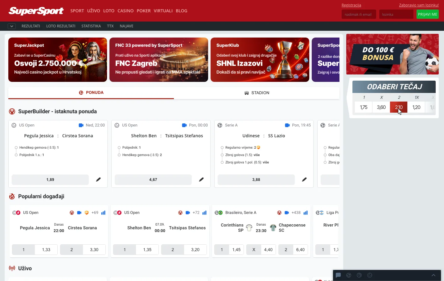Click the nadimak ili email field
Viewport: 444px width, 281px height.
359,14
